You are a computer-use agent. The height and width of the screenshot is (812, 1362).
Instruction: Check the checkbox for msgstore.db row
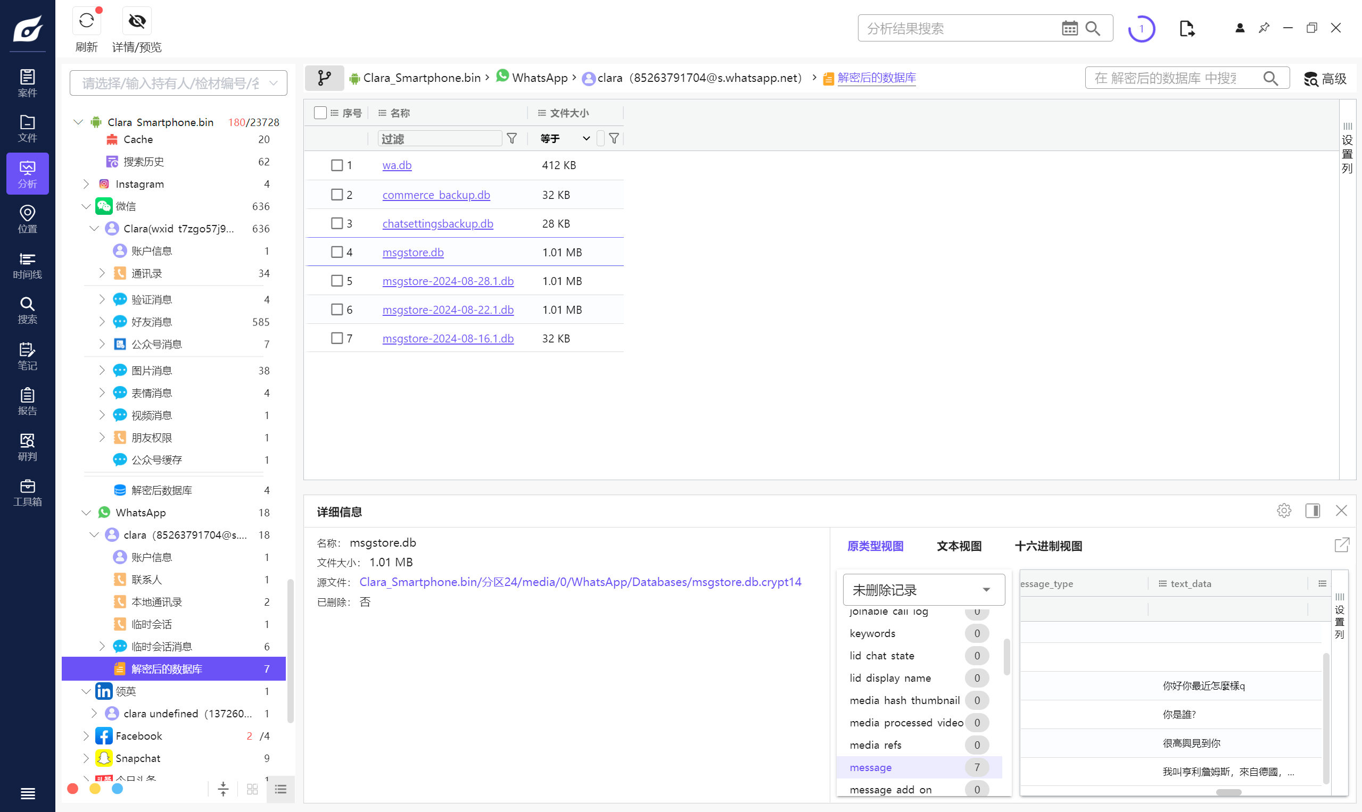point(337,252)
